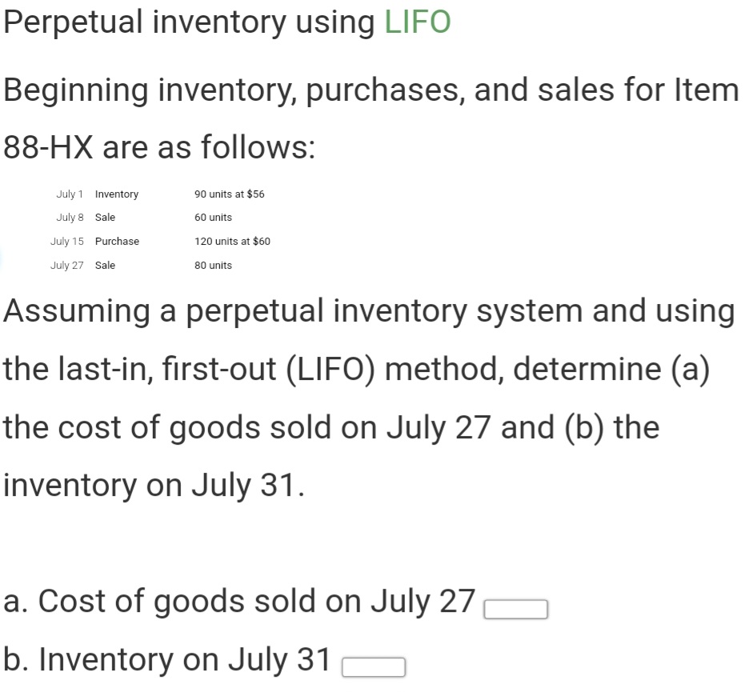This screenshot has width=749, height=692.
Task: Click the answer box for Cost of goods sold
Action: 515,608
